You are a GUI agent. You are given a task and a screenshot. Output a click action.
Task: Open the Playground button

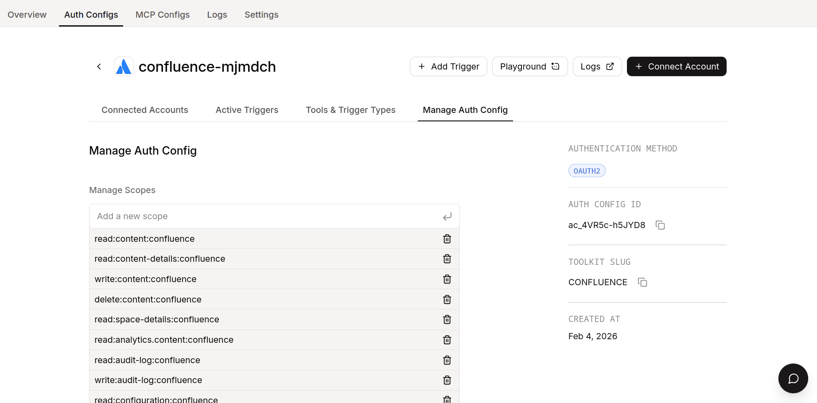click(530, 66)
